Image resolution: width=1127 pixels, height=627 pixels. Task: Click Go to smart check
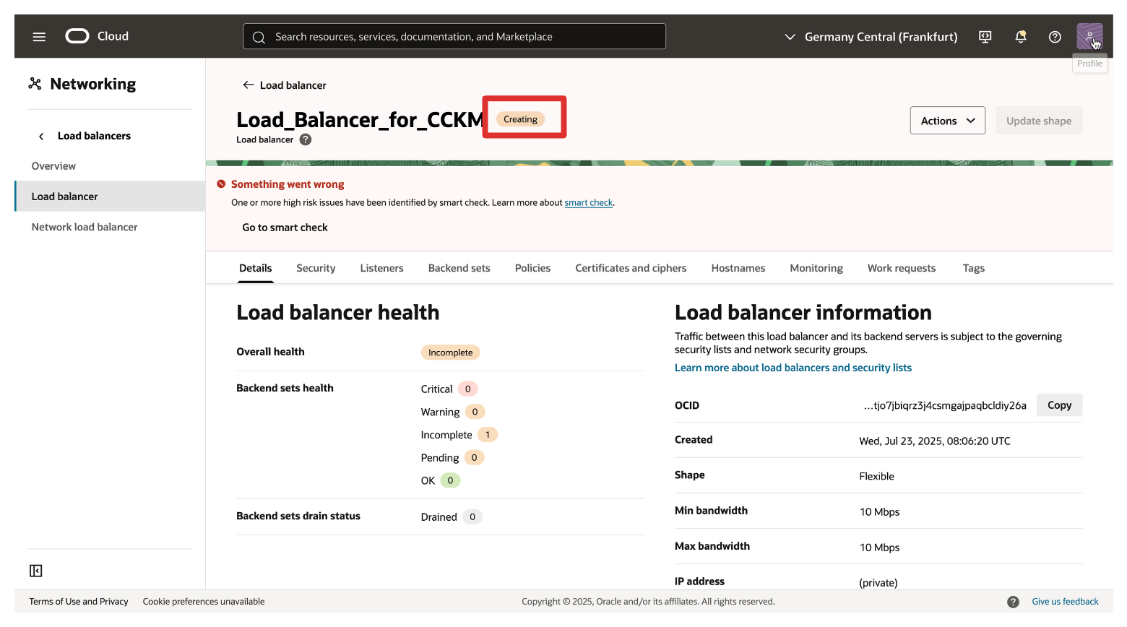285,228
